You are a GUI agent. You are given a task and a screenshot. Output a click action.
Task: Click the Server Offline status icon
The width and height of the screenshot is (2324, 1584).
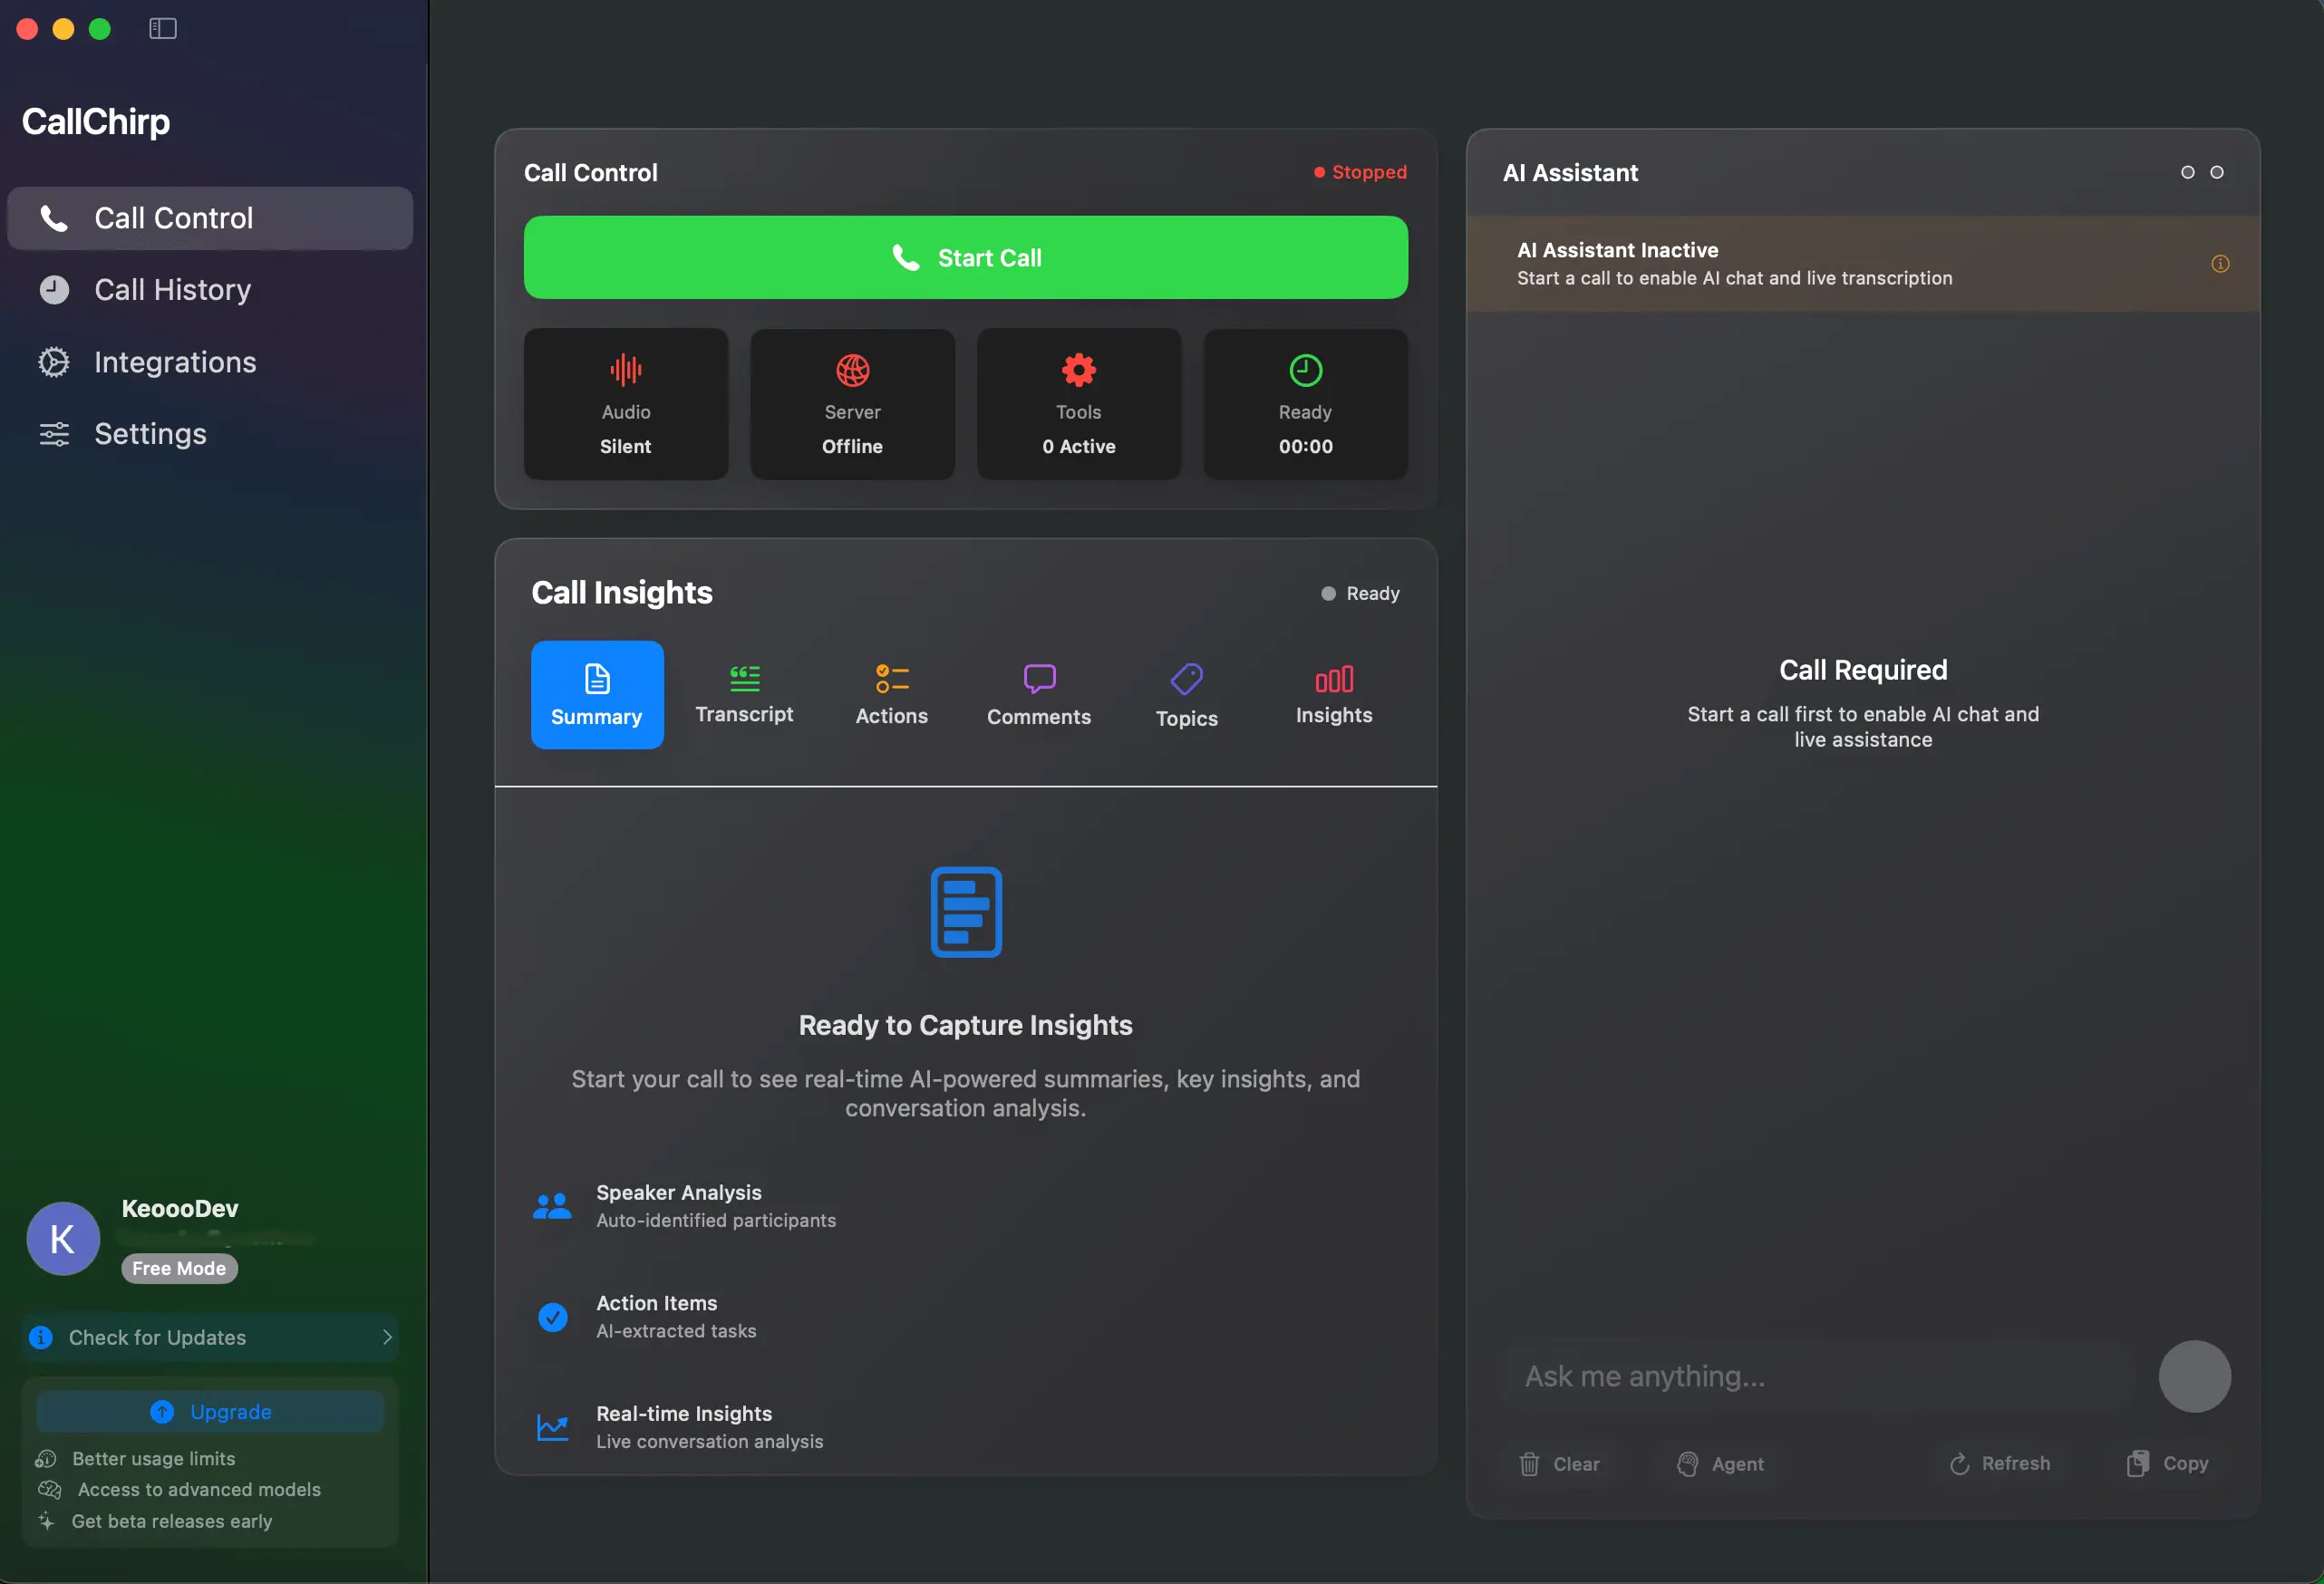click(851, 369)
